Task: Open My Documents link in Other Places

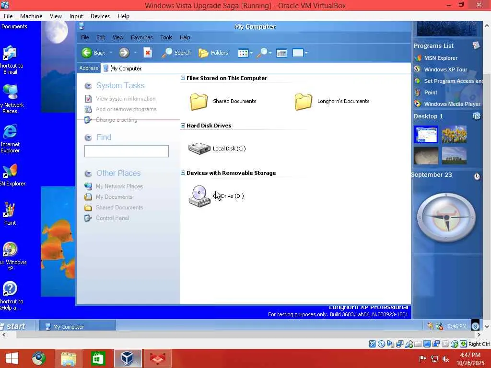Action: [x=114, y=197]
